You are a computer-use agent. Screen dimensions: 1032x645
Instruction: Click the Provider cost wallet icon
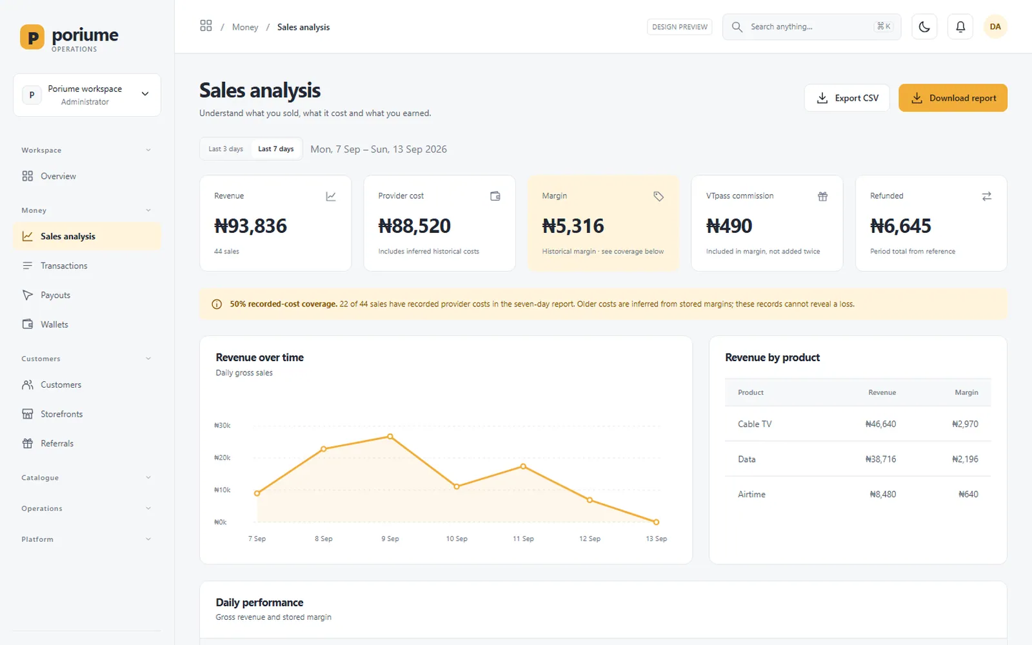pyautogui.click(x=495, y=196)
